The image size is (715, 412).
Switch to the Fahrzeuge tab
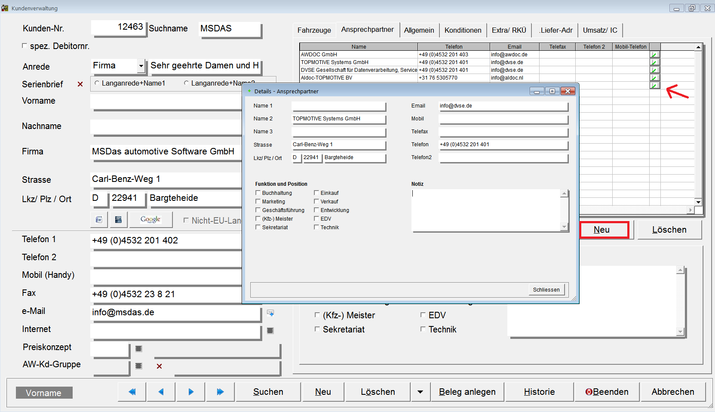pos(314,30)
